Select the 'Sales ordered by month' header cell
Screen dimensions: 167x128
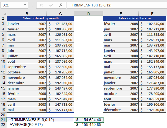(x=41, y=19)
